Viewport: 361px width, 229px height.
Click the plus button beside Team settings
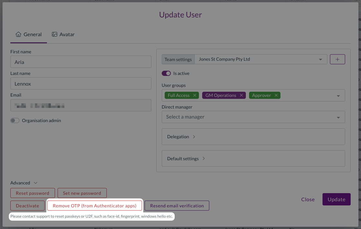337,59
